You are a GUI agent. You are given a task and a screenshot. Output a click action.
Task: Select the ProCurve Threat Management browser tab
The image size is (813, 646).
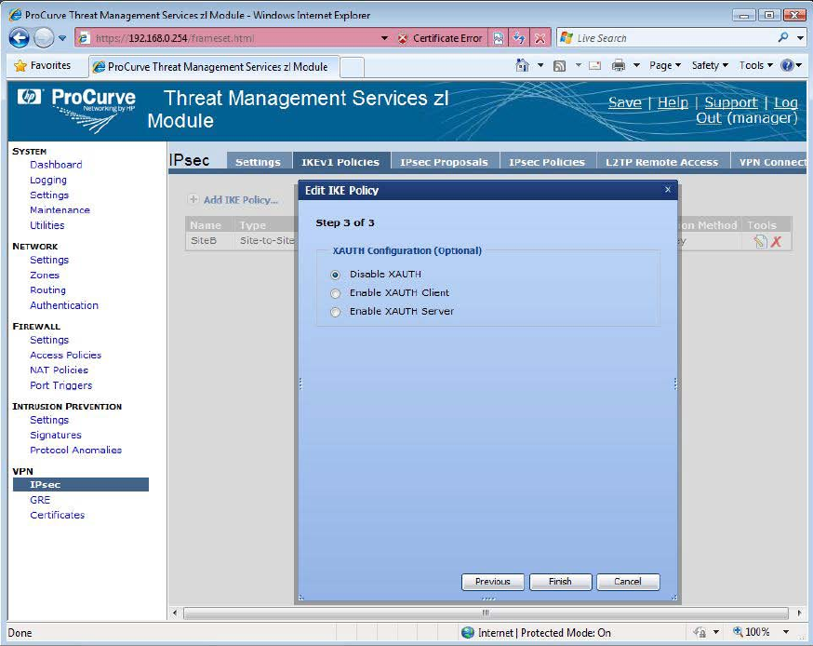(214, 66)
